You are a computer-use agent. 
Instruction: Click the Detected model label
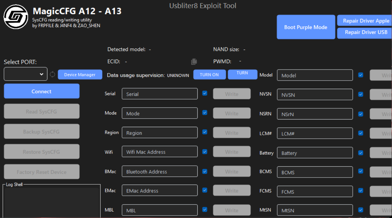(x=127, y=49)
